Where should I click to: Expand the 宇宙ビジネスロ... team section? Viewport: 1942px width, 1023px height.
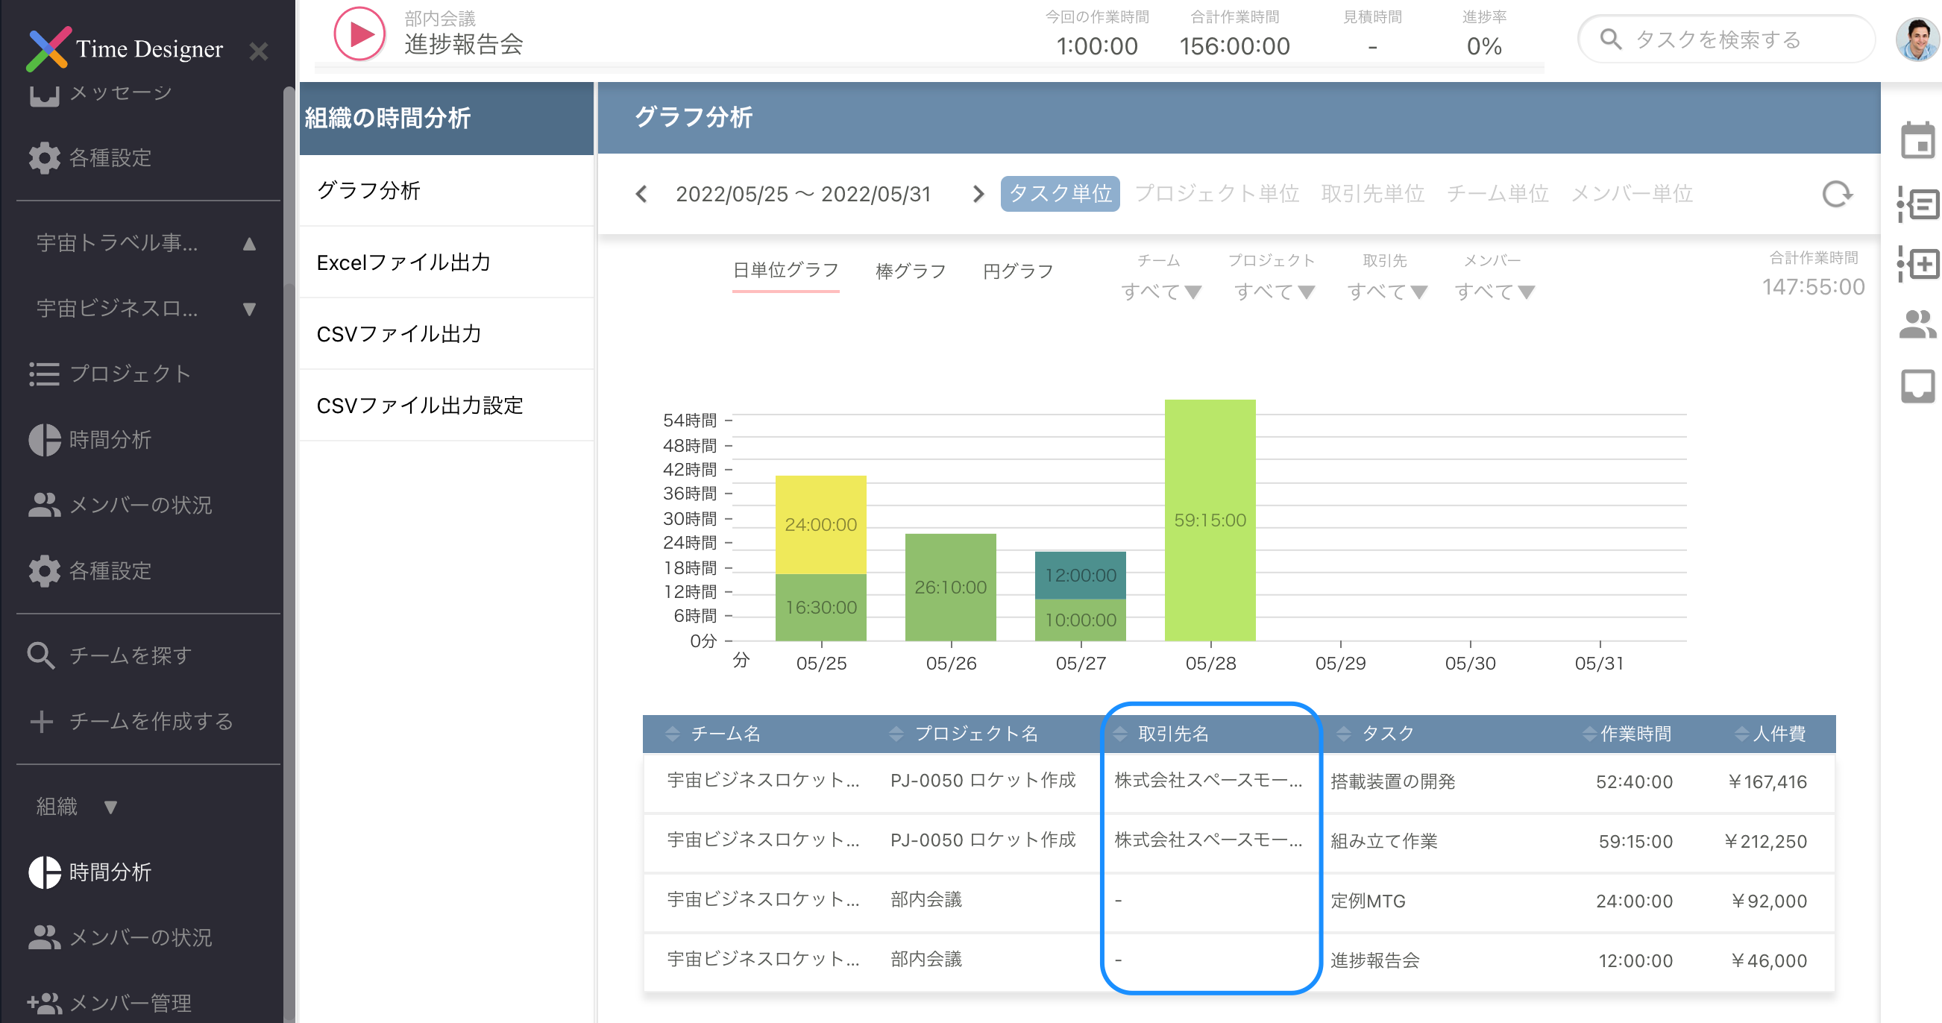click(x=249, y=309)
